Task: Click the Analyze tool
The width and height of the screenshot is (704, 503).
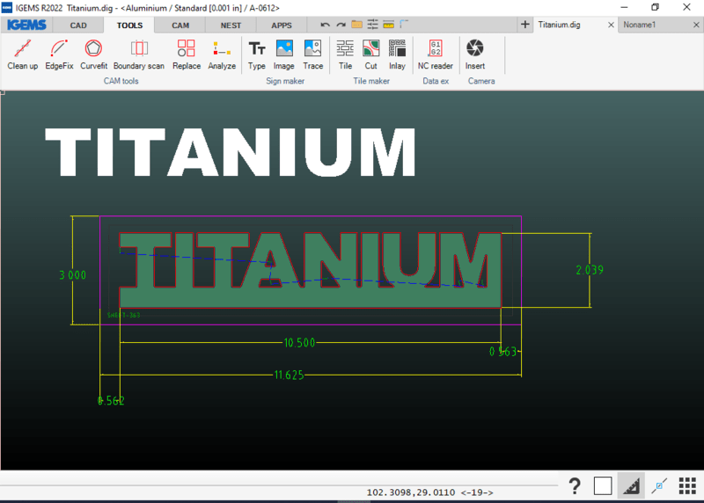Action: pos(222,55)
